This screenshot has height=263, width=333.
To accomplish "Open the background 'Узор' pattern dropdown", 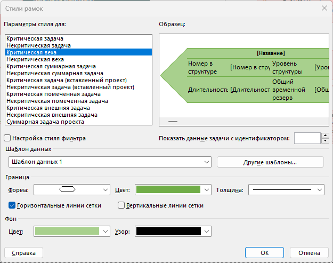I will point(173,232).
